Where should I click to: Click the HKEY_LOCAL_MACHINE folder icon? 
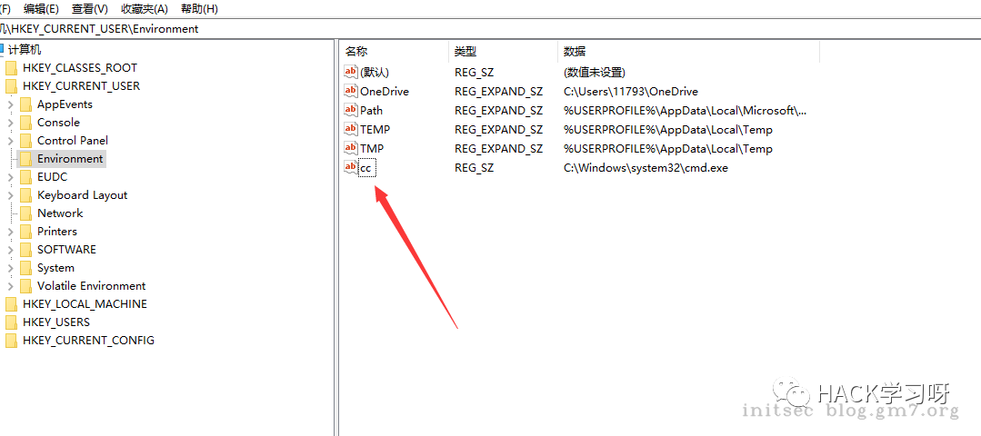coord(11,304)
